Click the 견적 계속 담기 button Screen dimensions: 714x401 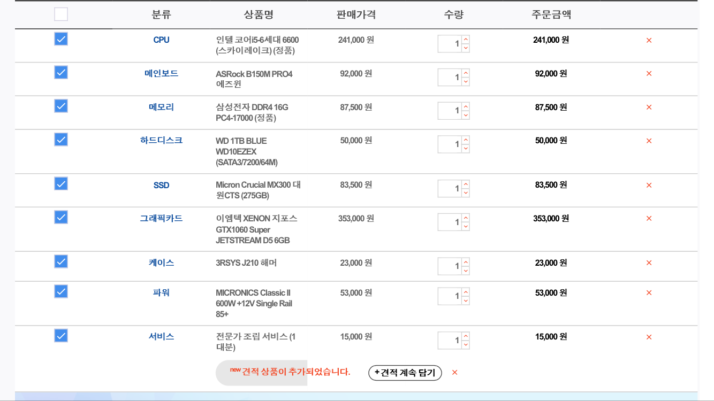(x=405, y=373)
